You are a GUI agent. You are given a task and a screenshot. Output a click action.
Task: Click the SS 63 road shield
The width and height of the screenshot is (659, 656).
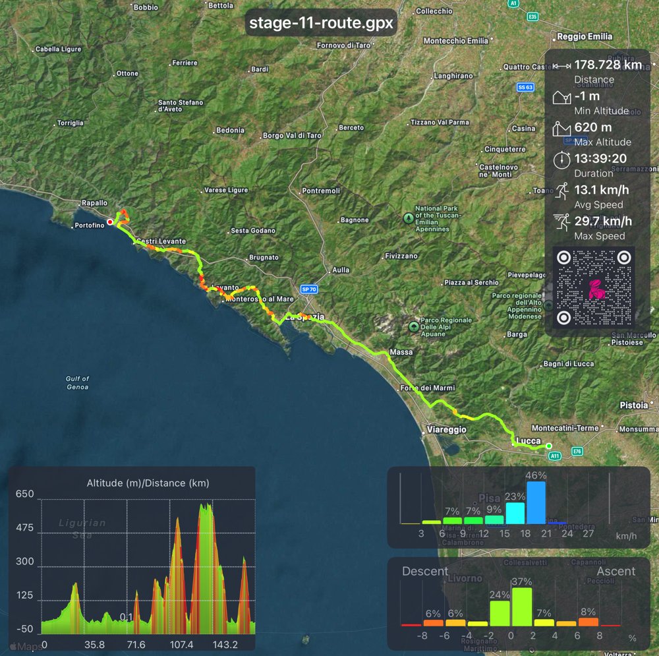(525, 87)
